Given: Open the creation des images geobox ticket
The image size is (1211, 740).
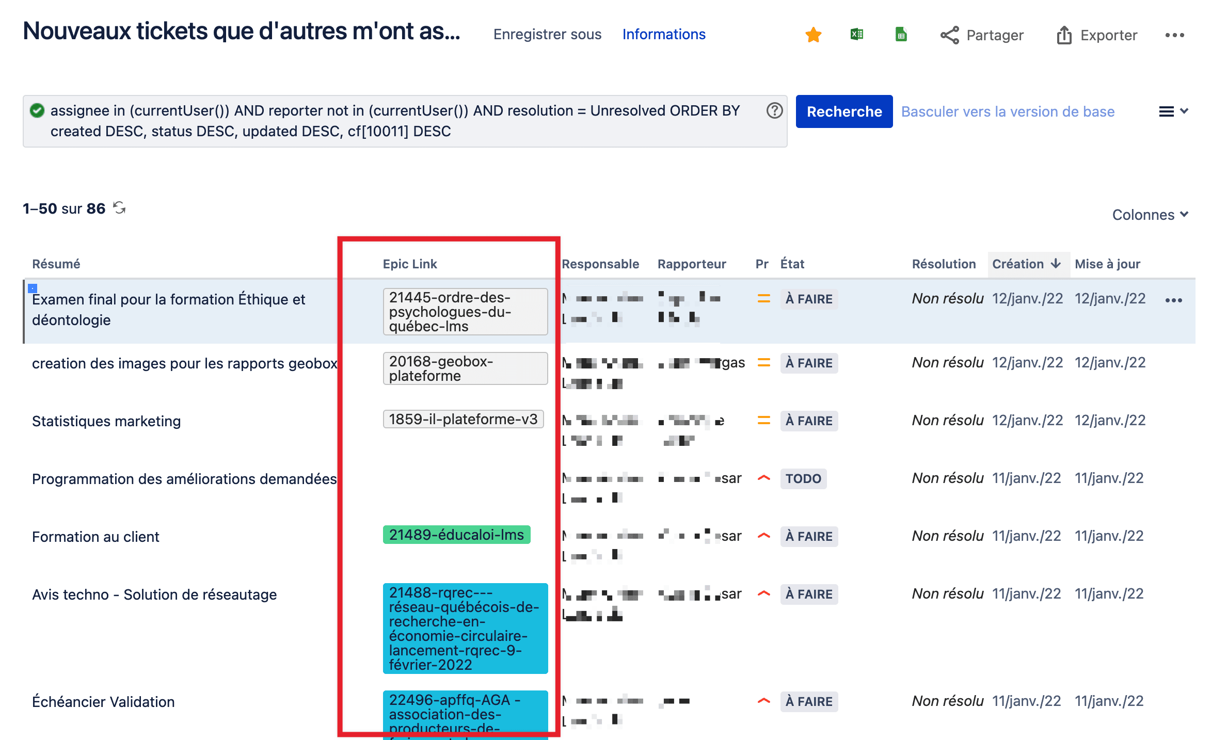Looking at the screenshot, I should click(x=184, y=363).
